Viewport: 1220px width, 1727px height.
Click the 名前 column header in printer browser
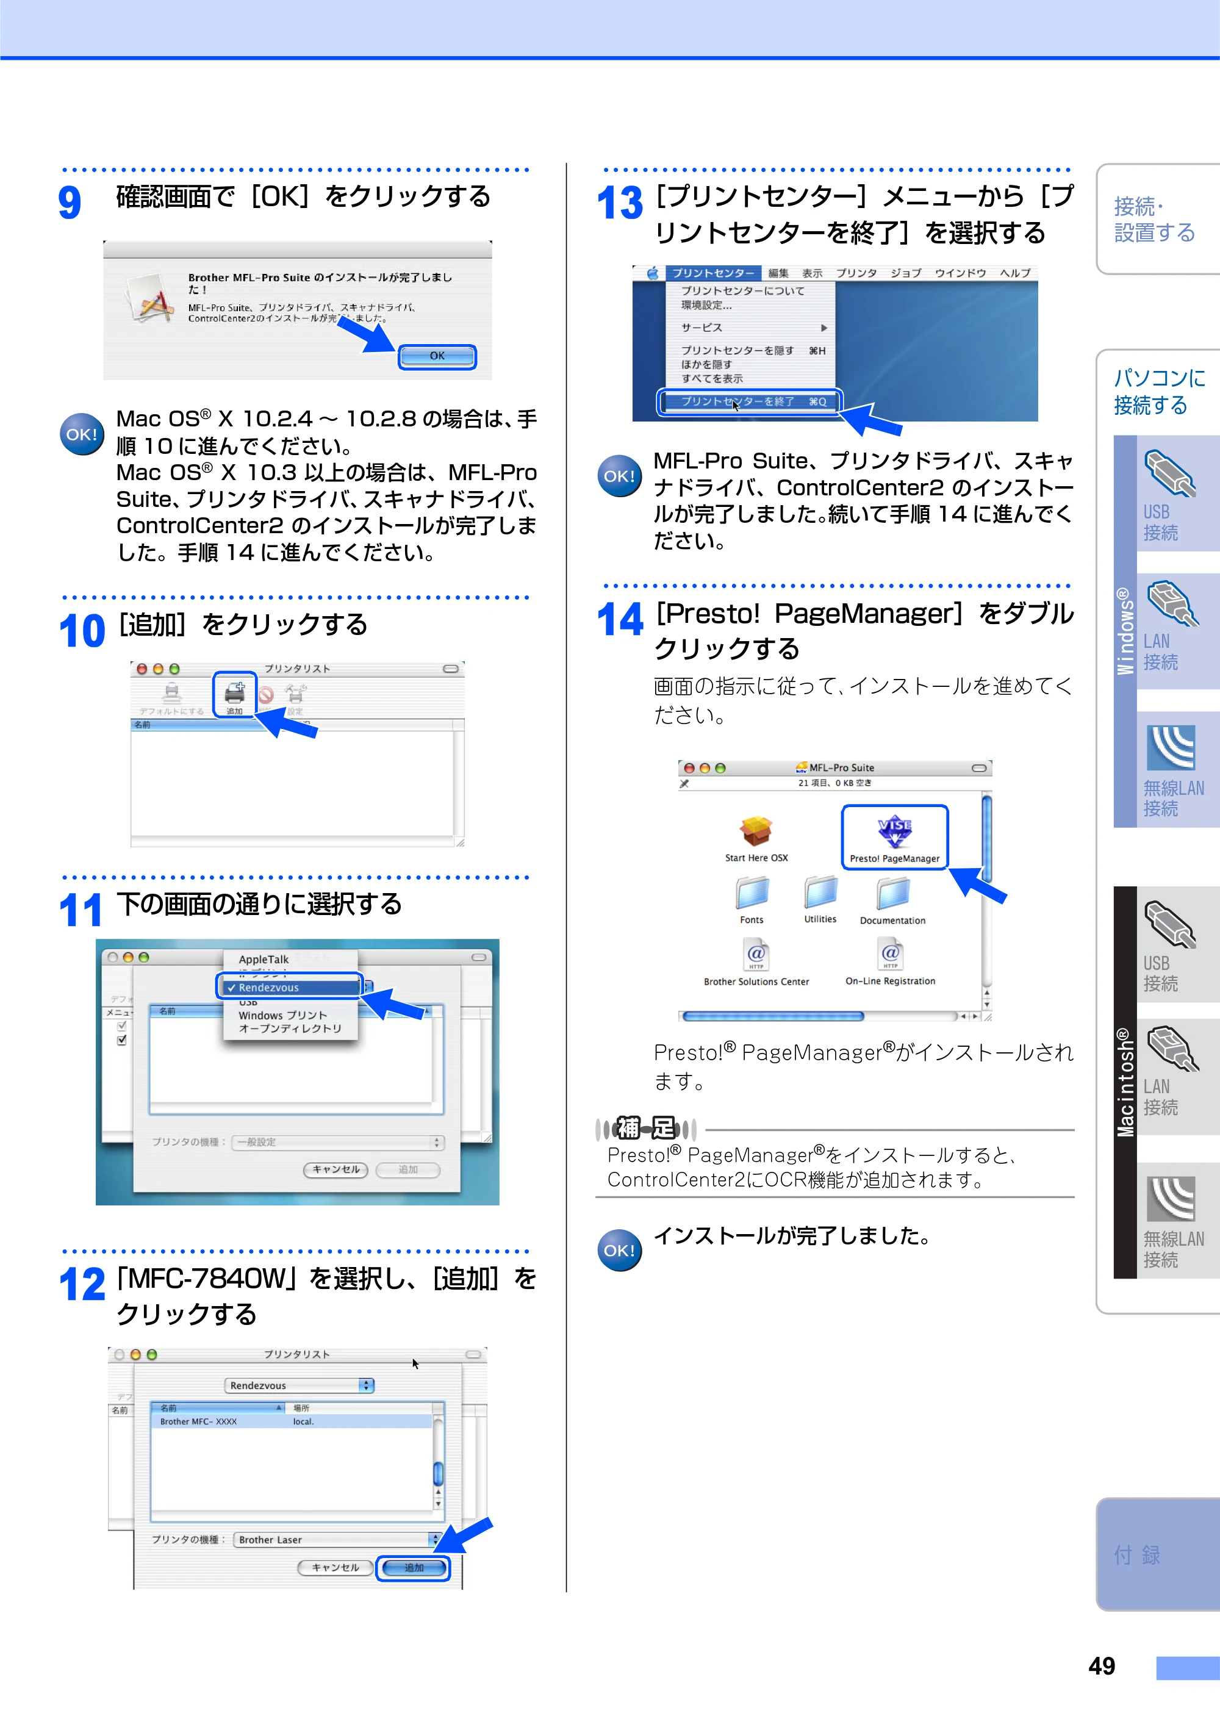218,1407
